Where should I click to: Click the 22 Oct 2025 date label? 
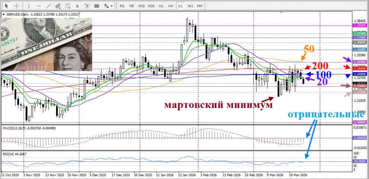tap(9, 175)
